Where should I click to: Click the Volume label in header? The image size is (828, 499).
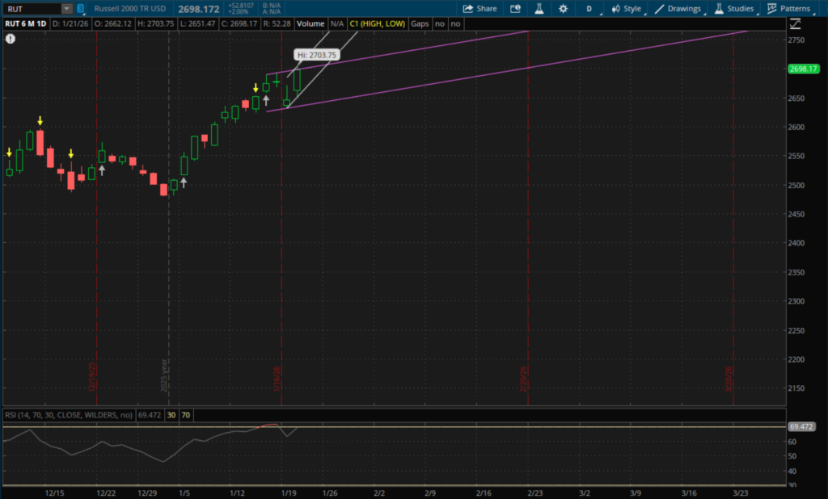pyautogui.click(x=310, y=24)
